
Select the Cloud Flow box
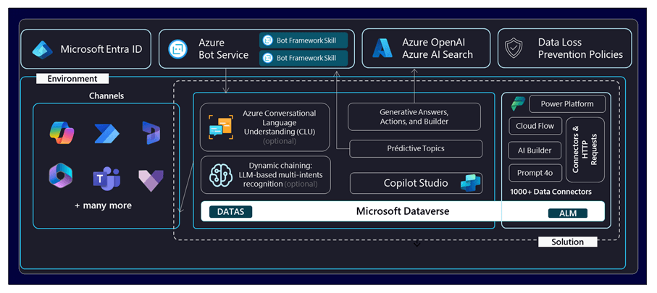(x=535, y=126)
